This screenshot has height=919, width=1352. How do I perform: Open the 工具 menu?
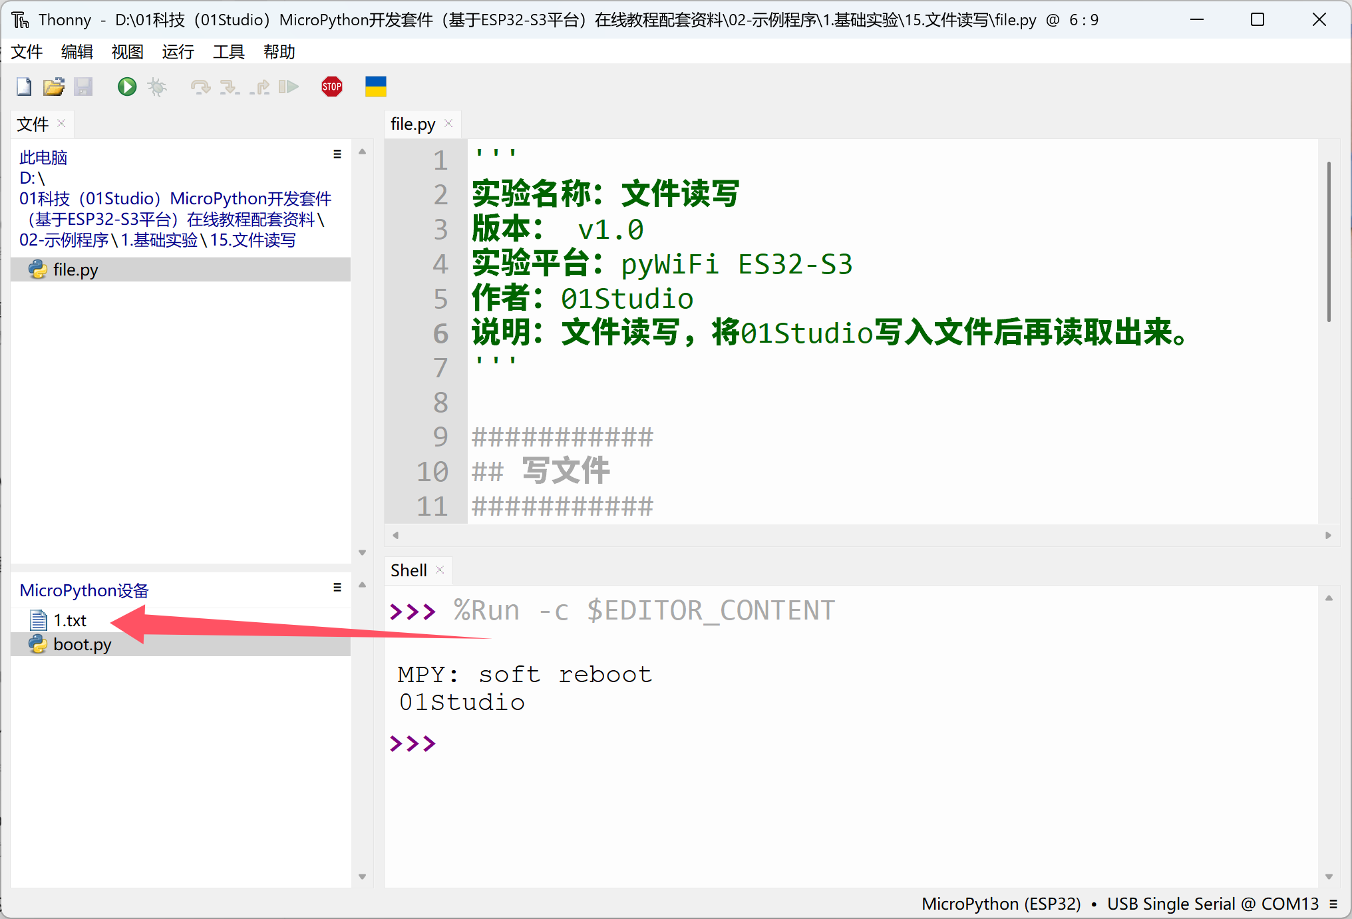228,52
